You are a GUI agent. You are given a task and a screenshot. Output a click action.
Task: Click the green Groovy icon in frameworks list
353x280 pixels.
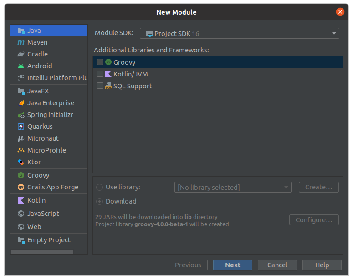(108, 62)
